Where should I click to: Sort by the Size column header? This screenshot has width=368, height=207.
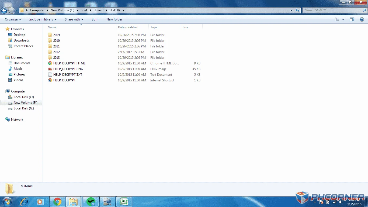click(x=185, y=27)
